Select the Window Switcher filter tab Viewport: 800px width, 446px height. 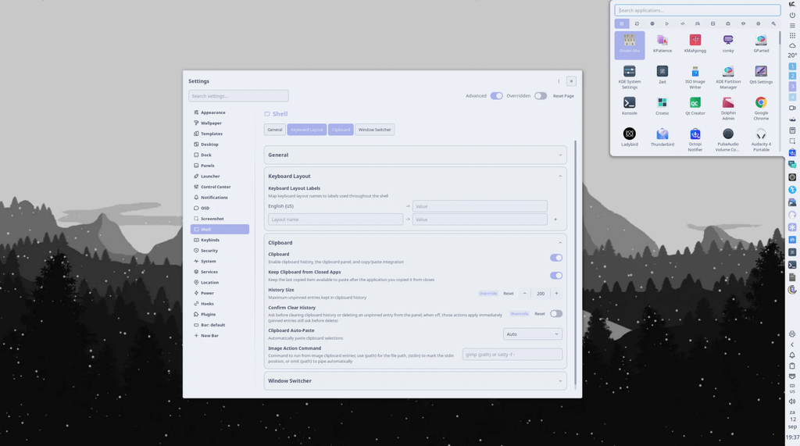pyautogui.click(x=374, y=130)
